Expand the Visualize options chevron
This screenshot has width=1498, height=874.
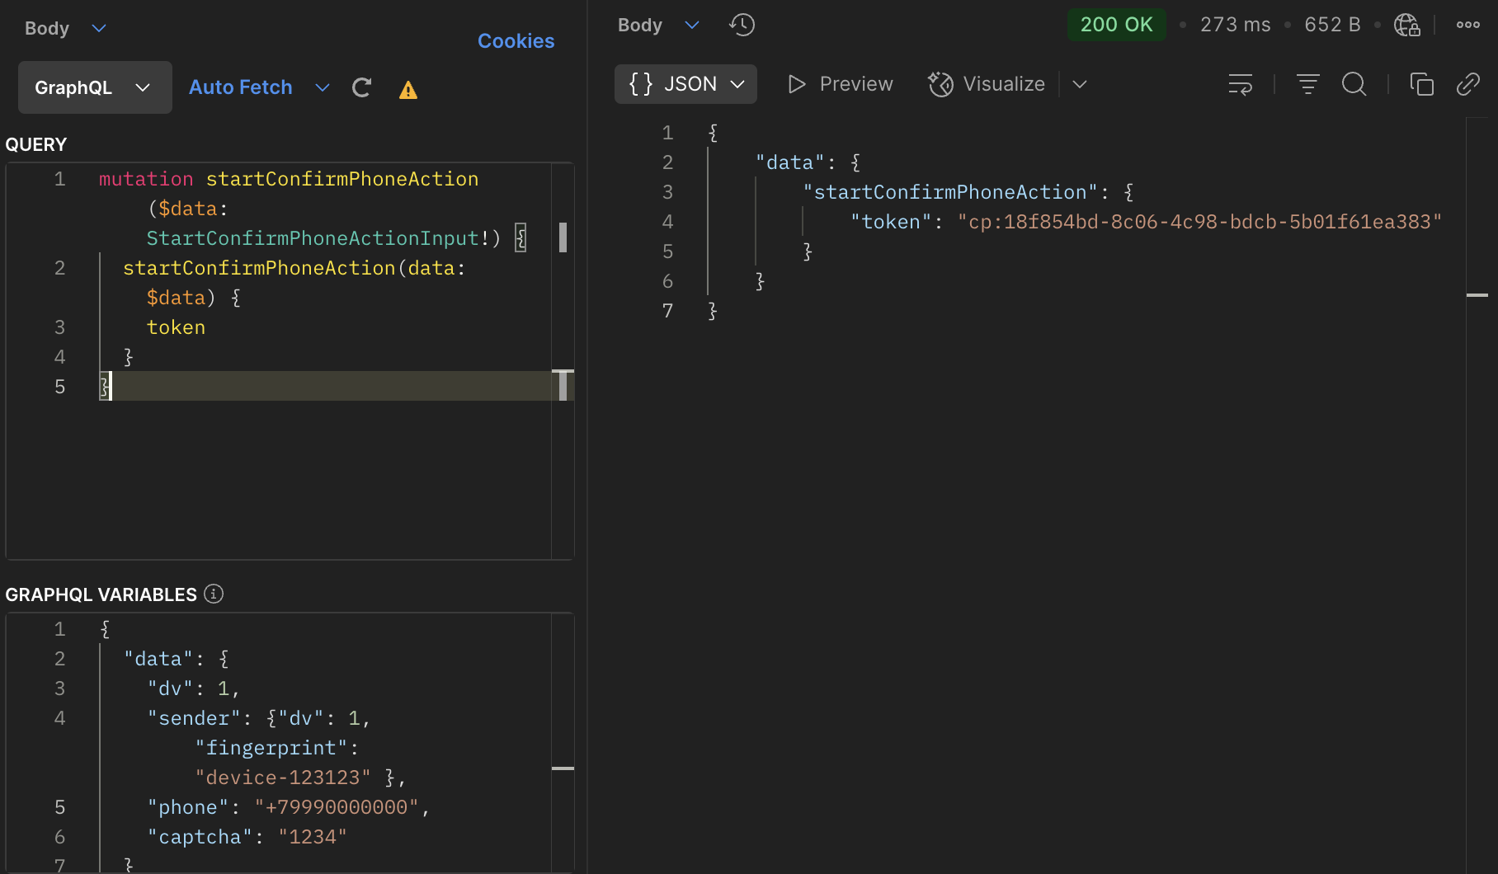[1079, 84]
